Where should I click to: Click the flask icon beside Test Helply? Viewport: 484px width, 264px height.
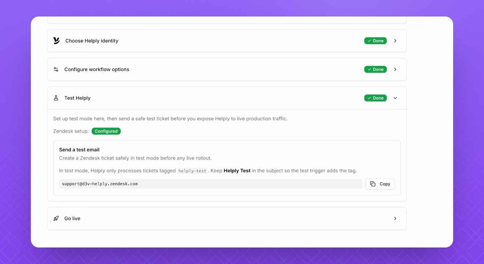56,98
